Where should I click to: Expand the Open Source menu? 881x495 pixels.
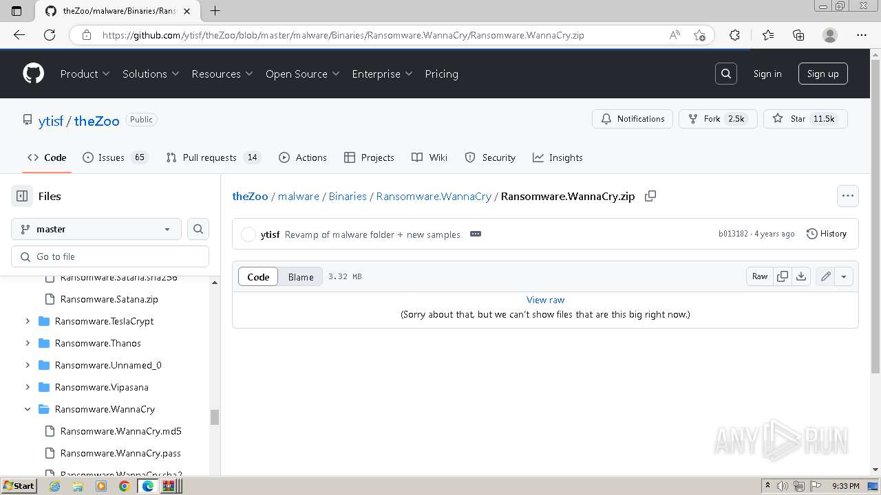pyautogui.click(x=303, y=74)
